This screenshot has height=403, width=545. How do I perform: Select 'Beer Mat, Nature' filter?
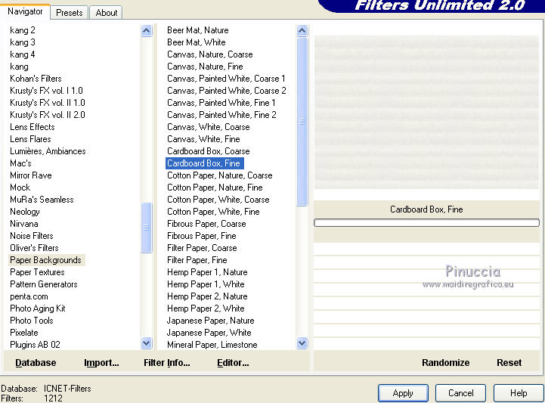pyautogui.click(x=197, y=30)
